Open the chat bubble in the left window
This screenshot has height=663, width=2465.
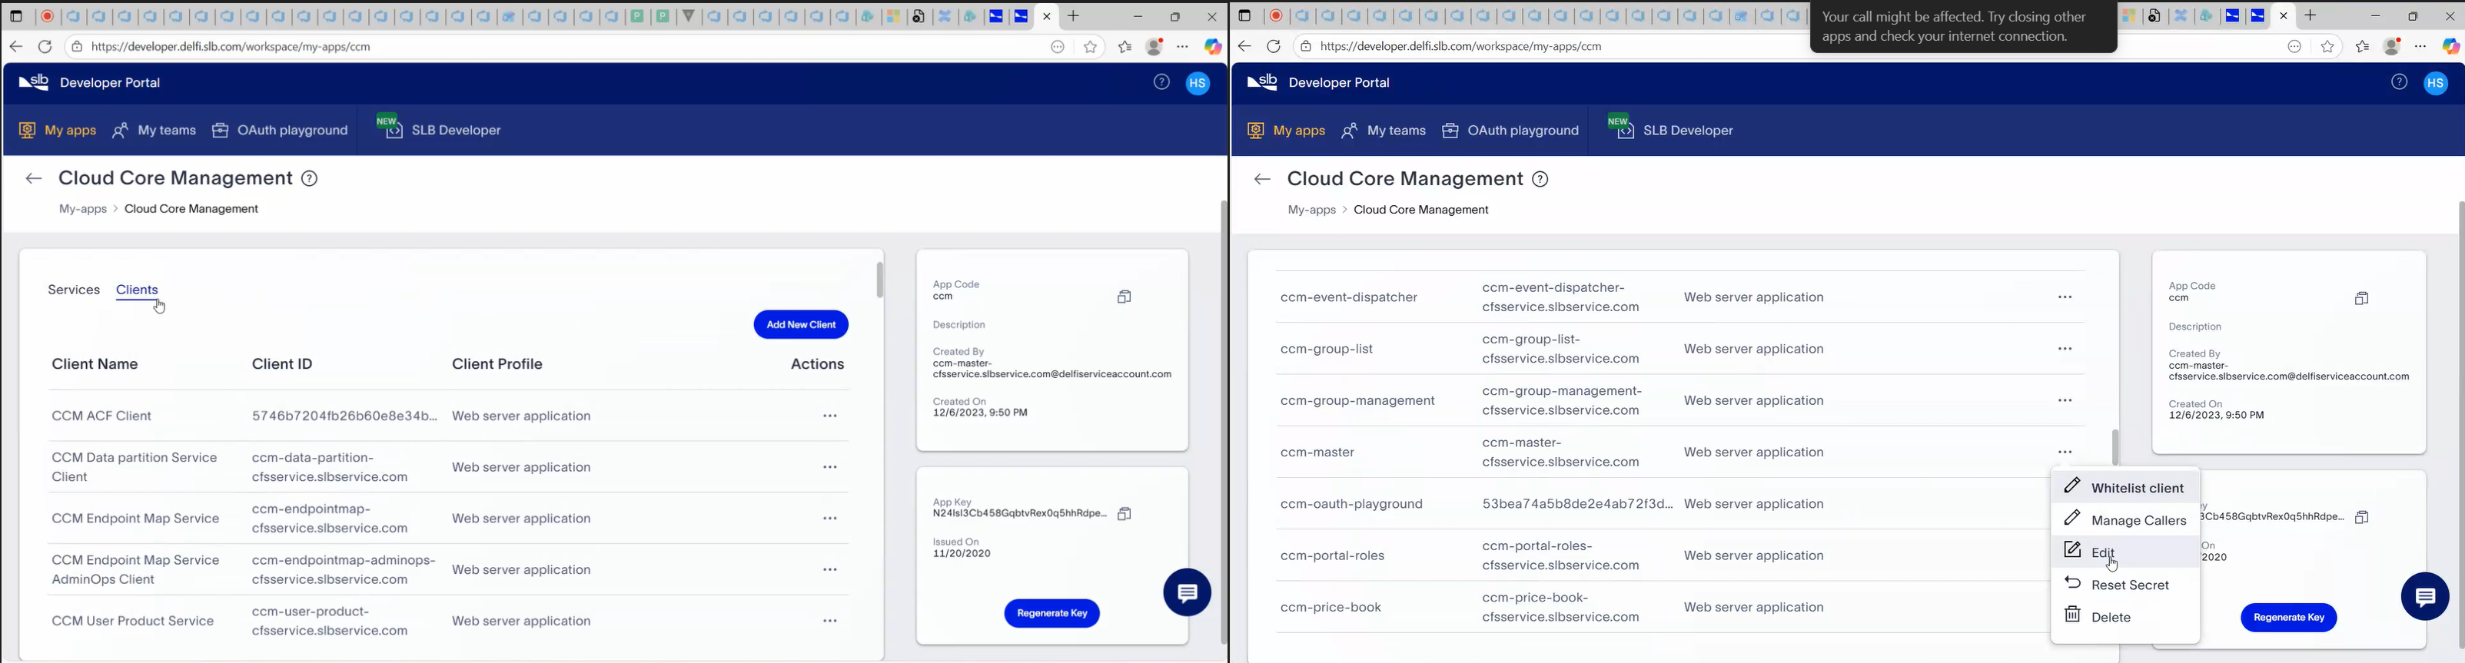point(1188,593)
